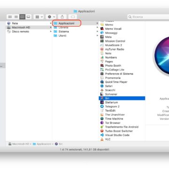Image resolution: width=169 pixels, height=169 pixels.
Task: Click the large Siri preview icon
Action: pyautogui.click(x=161, y=56)
